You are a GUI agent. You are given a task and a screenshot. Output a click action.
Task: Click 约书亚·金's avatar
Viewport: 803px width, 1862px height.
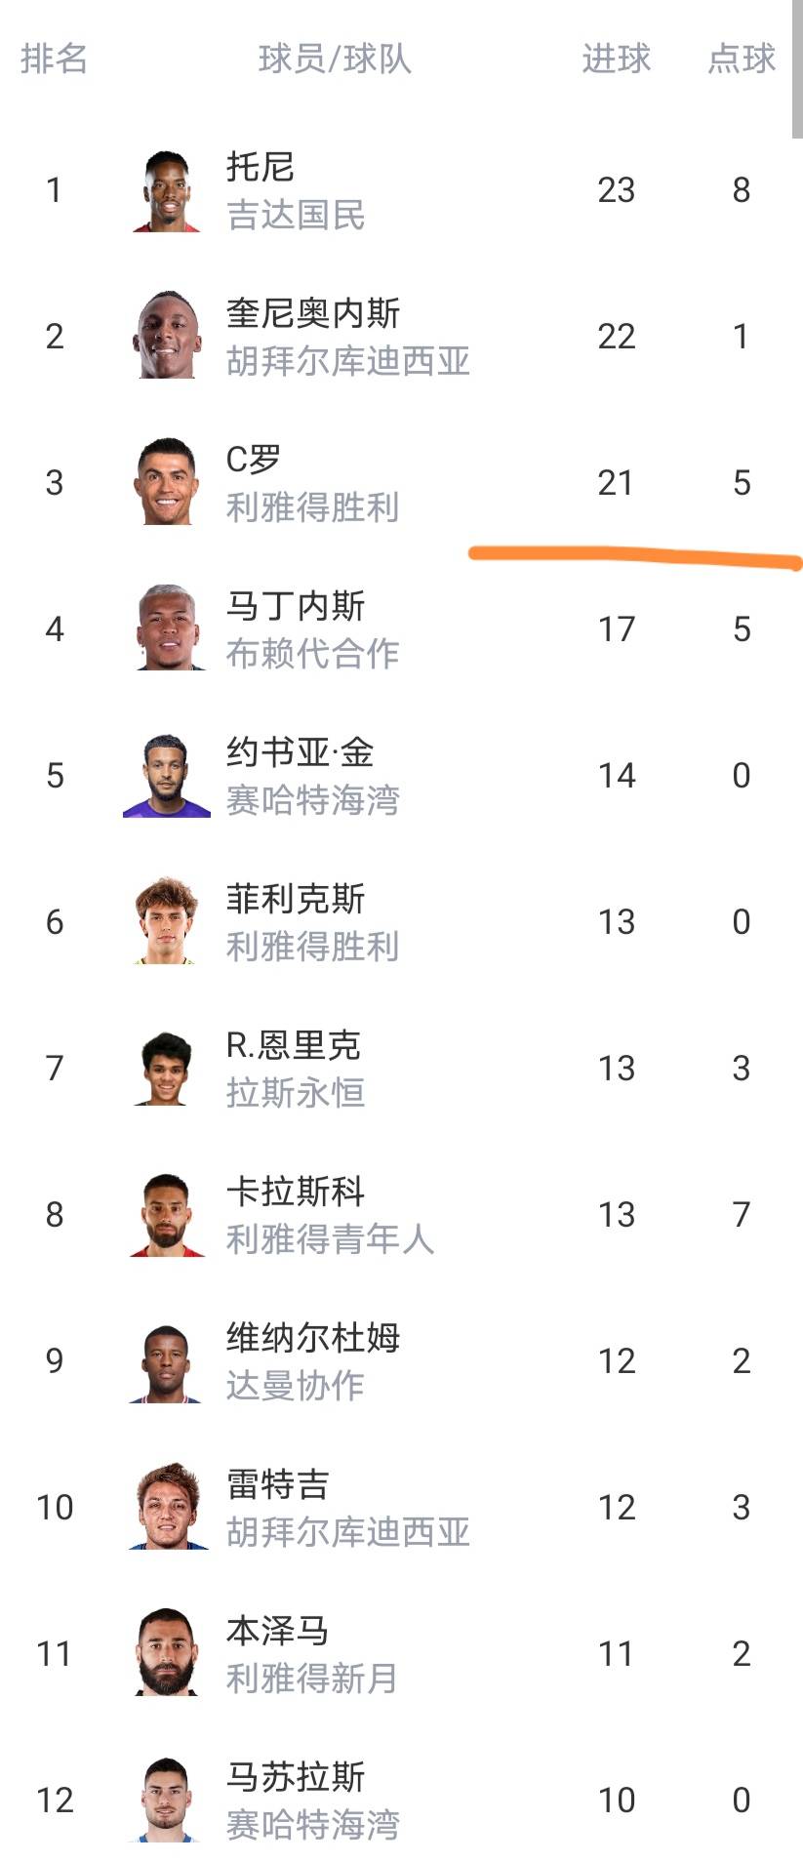click(x=167, y=775)
